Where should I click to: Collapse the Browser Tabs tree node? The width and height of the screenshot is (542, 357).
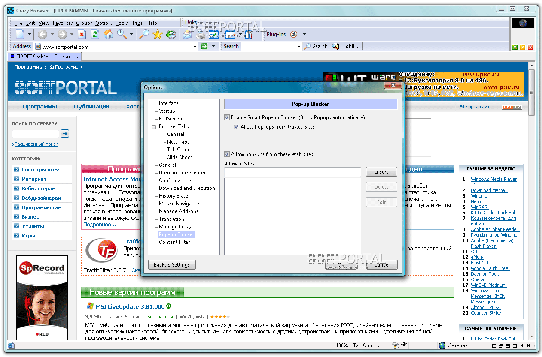[154, 127]
